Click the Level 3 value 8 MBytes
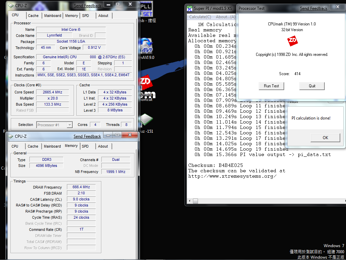The height and width of the screenshot is (260, 346). tap(115, 110)
